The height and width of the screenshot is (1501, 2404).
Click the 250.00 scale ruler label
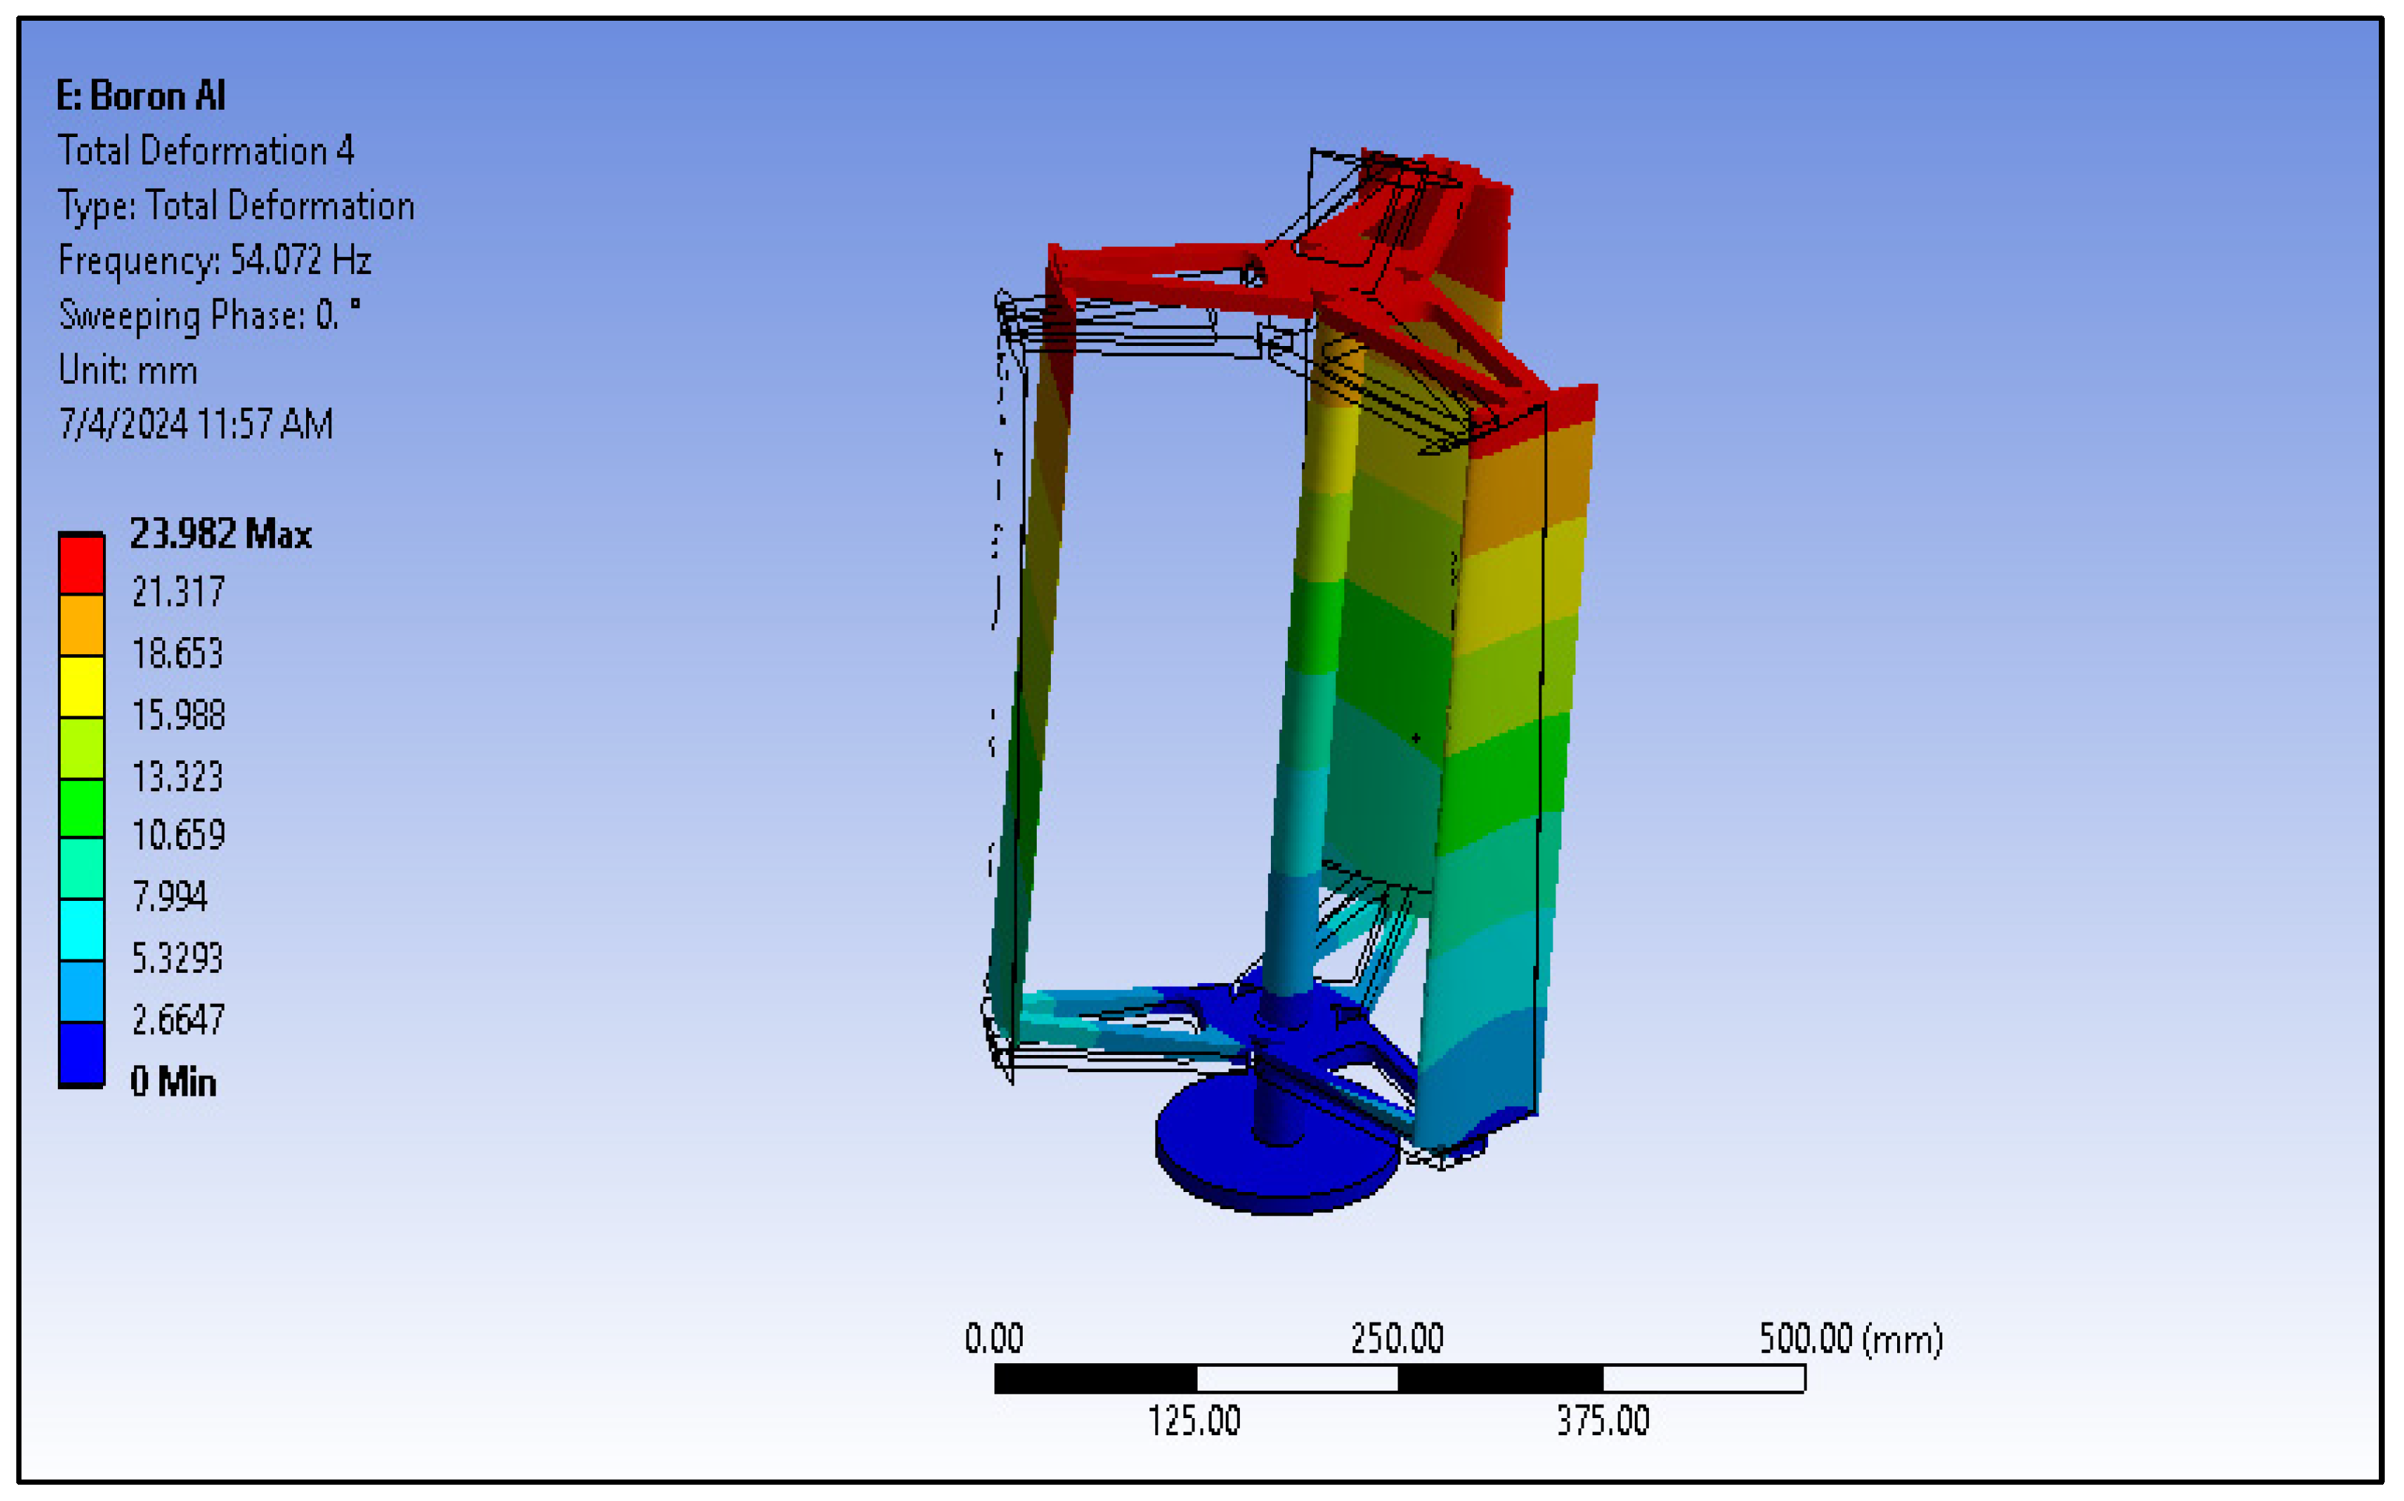coord(1397,1339)
